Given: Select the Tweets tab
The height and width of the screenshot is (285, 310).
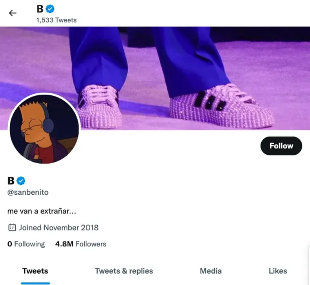Looking at the screenshot, I should click(x=35, y=271).
